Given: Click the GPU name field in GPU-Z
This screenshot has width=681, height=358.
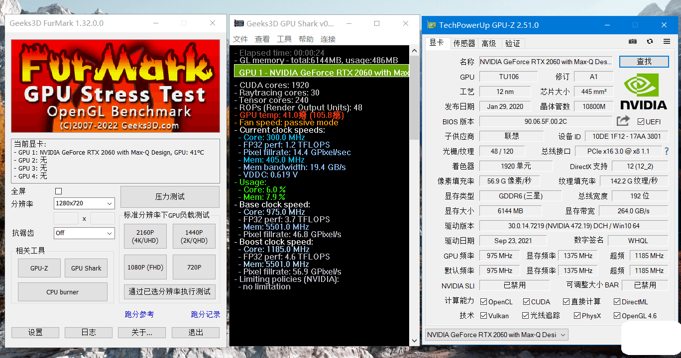Looking at the screenshot, I should 546,62.
